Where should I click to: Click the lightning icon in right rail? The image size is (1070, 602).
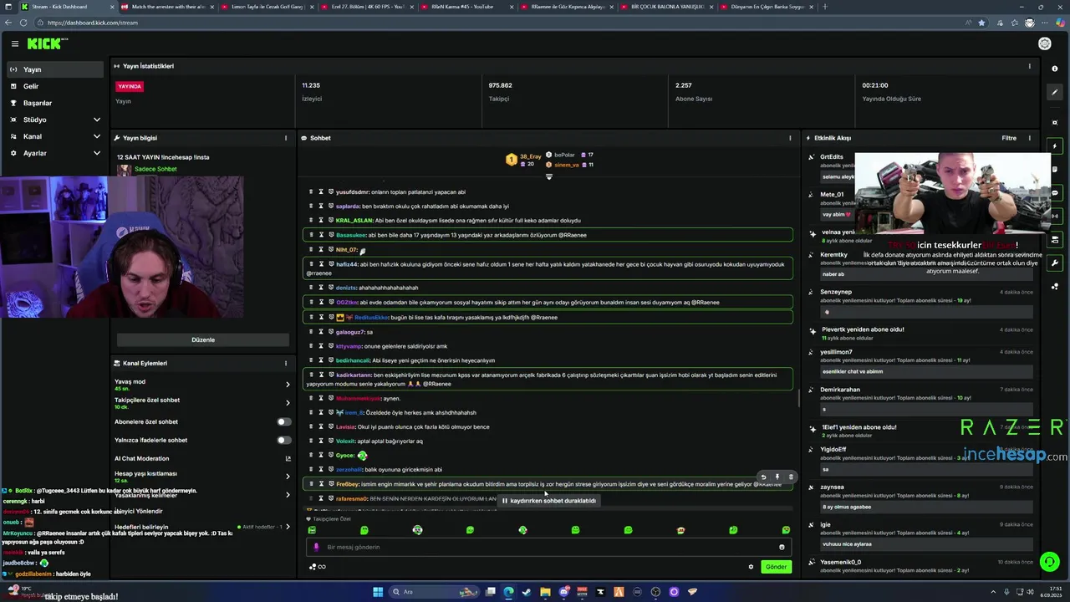click(x=1055, y=146)
